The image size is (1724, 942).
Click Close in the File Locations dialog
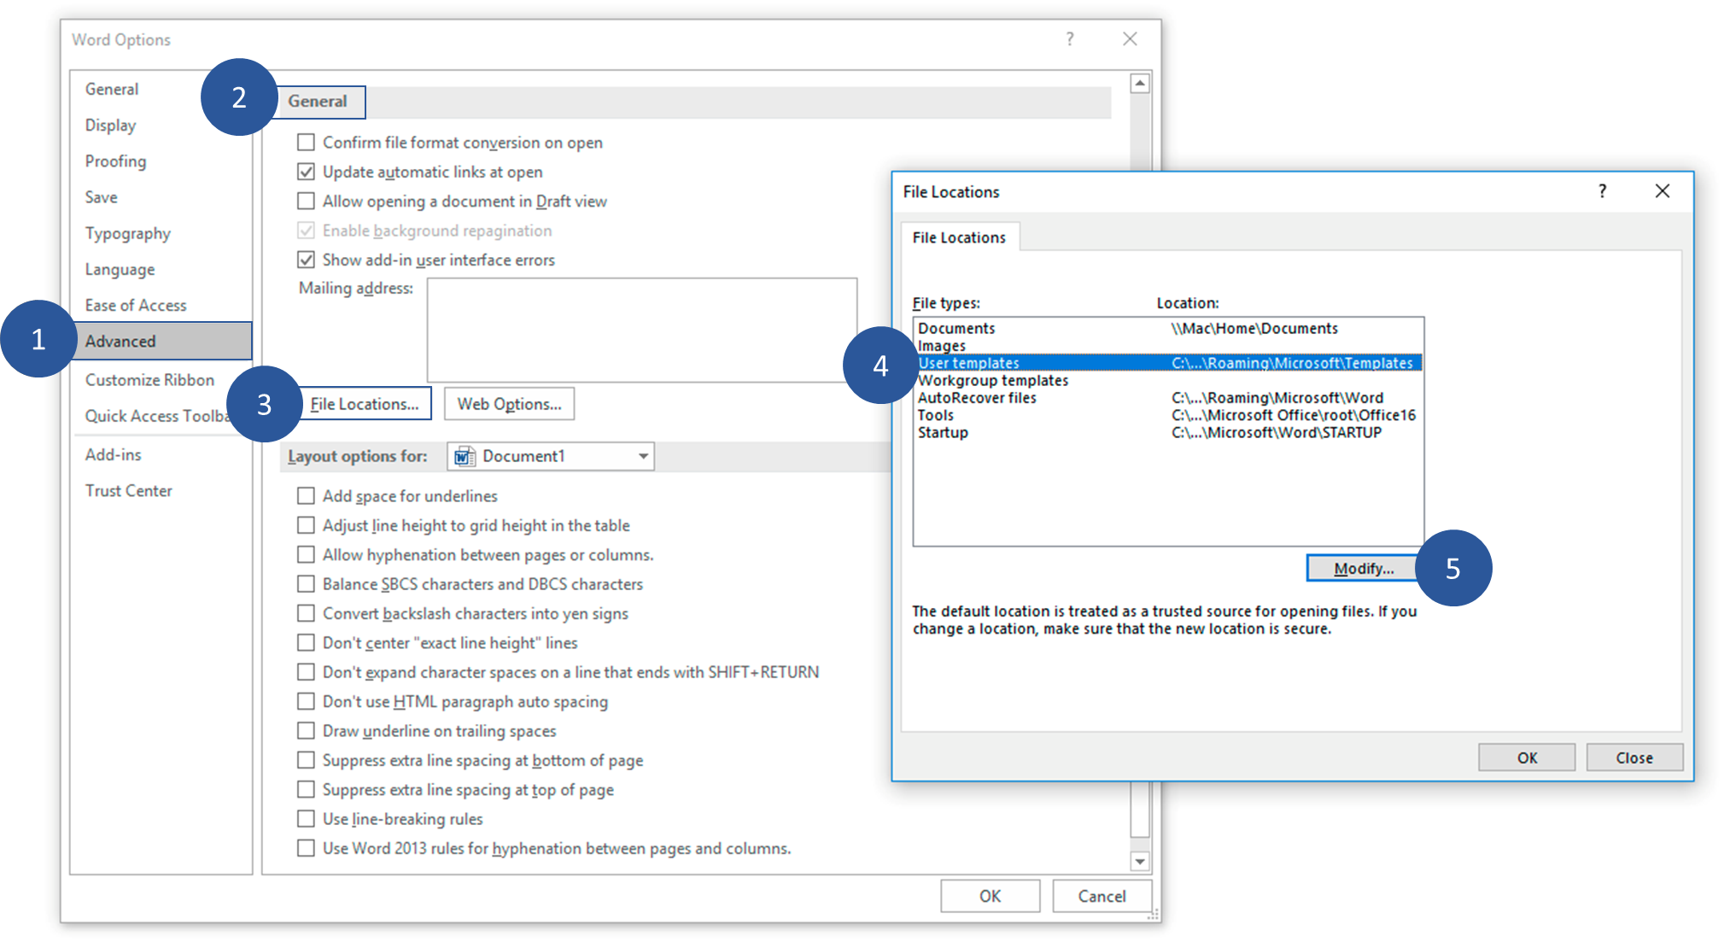[1633, 755]
